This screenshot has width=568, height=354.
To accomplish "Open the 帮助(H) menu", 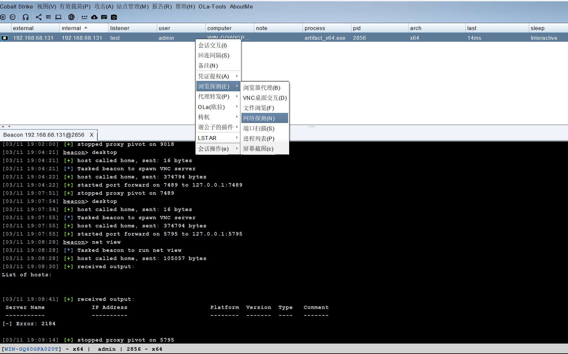I will pyautogui.click(x=185, y=7).
